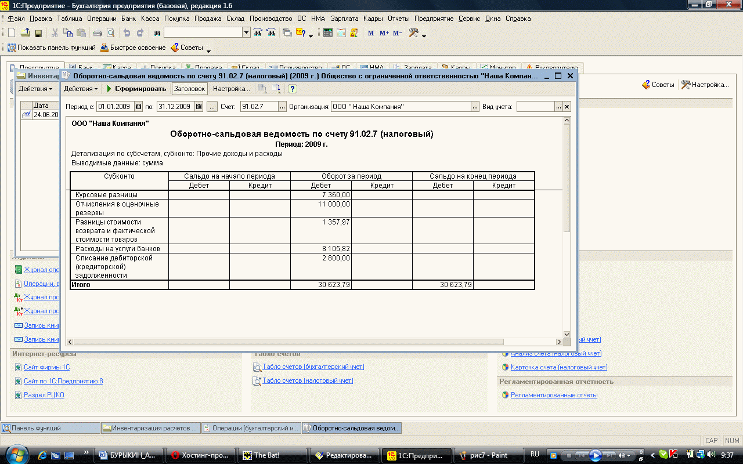
Task: Click the Cut scissors icon
Action: [55, 32]
